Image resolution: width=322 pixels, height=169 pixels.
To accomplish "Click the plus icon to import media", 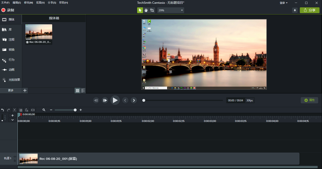I will point(25,91).
